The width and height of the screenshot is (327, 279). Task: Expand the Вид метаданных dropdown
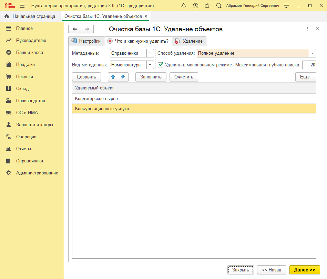(150, 65)
